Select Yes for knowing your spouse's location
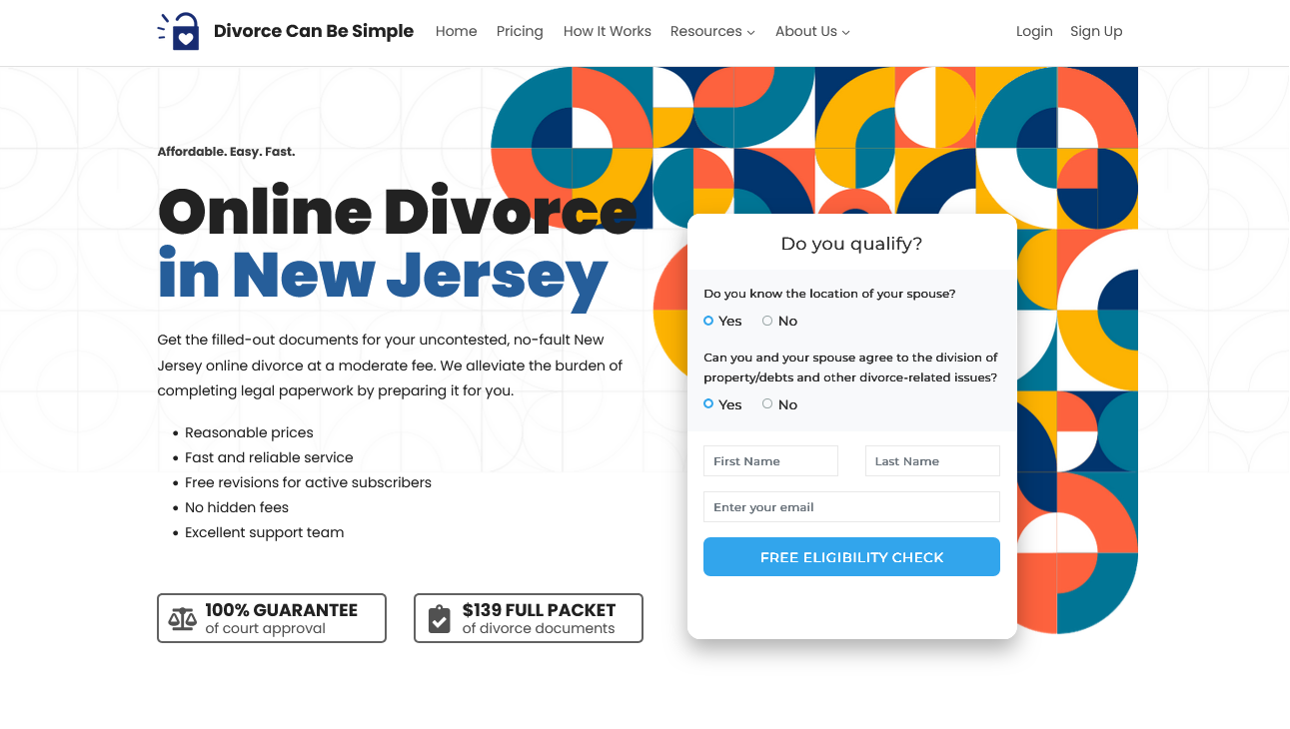The width and height of the screenshot is (1290, 729). tap(707, 321)
